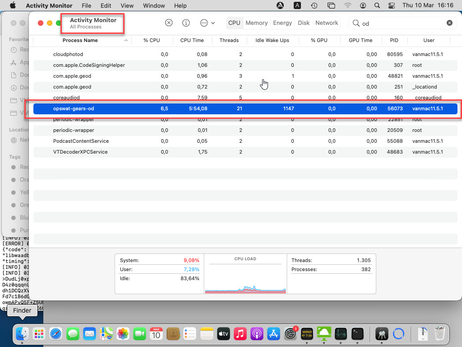
Task: Open Finder from the Dock
Action: (x=22, y=334)
